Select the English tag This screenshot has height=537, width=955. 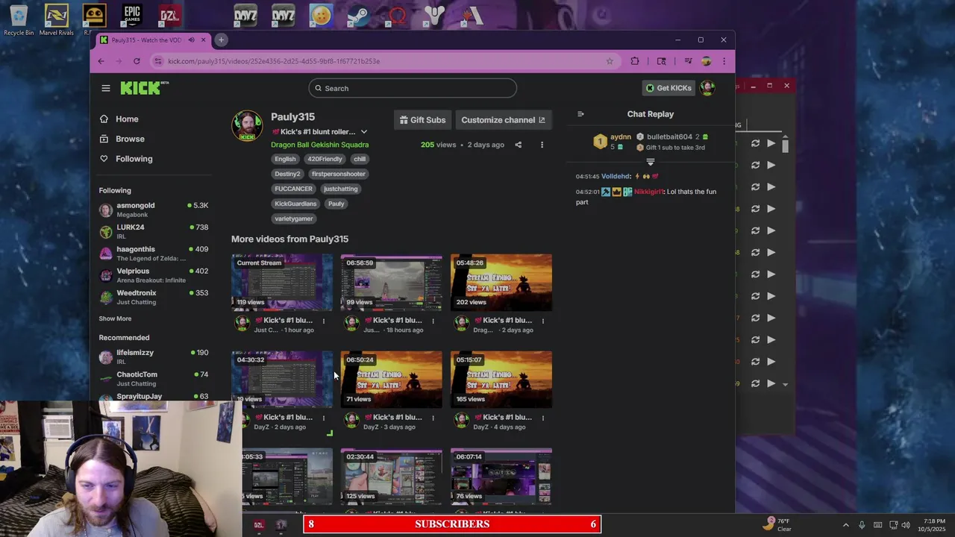click(x=285, y=159)
